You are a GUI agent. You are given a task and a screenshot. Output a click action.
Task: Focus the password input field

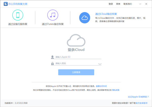pos(77,64)
